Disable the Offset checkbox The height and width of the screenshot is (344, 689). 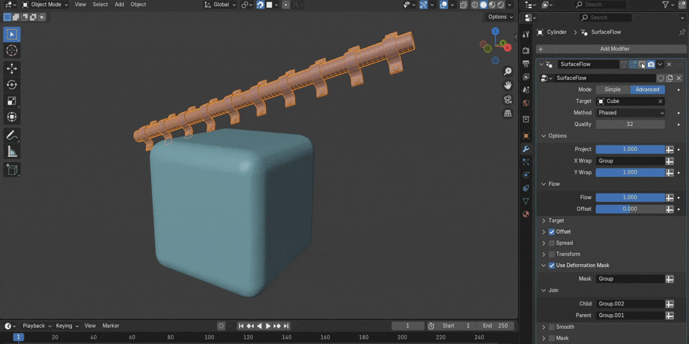point(552,232)
